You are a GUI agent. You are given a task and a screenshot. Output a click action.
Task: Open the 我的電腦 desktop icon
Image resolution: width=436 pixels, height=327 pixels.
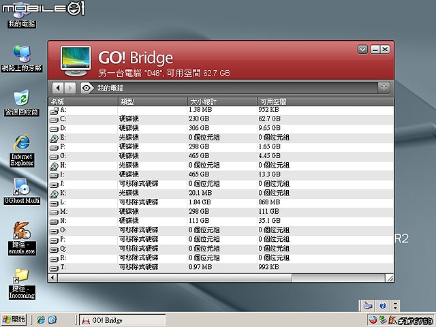coord(22,16)
